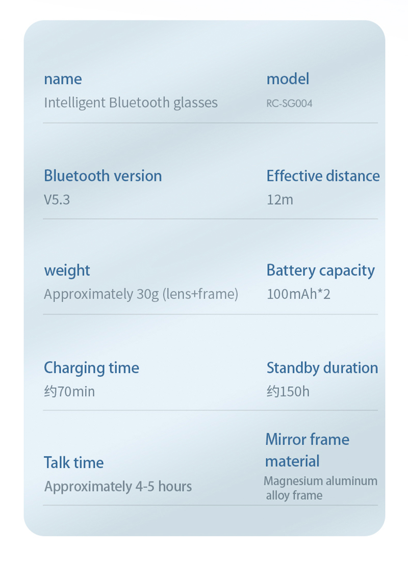Click the "Standby duration" heading
Viewport: 408px width, 563px height.
(322, 368)
